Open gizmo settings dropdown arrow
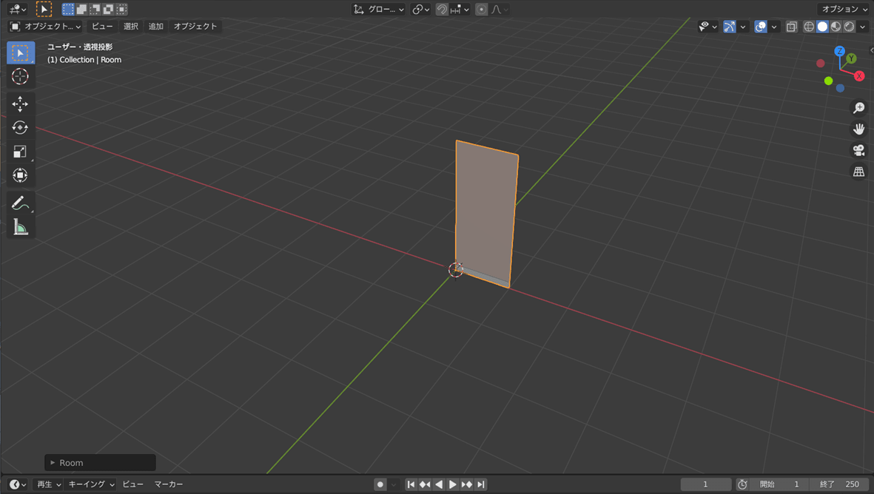Image resolution: width=874 pixels, height=494 pixels. coord(742,27)
